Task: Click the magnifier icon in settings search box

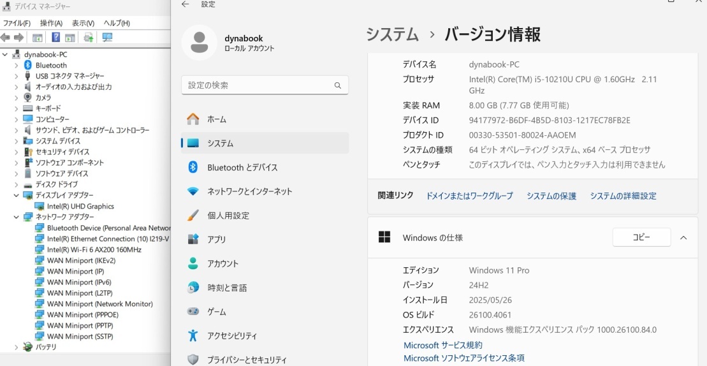Action: coord(338,85)
